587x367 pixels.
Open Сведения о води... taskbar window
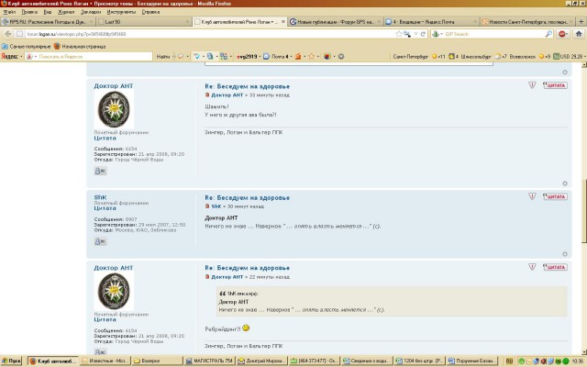367,361
